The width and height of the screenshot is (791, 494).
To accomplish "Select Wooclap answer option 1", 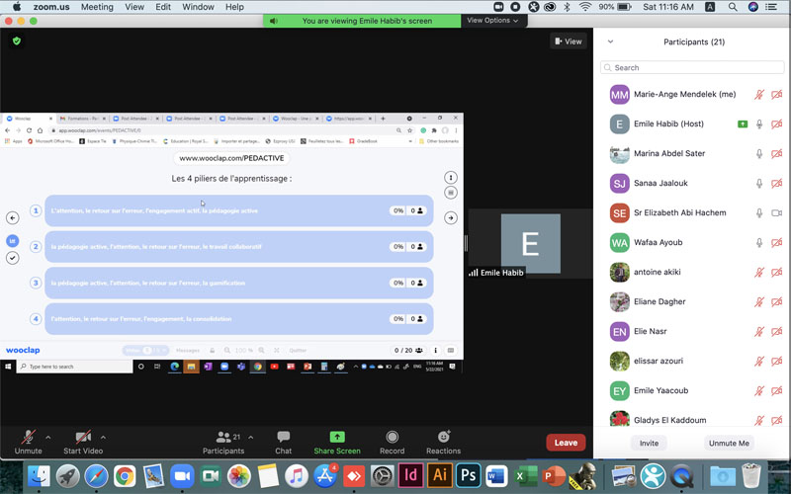I will 239,210.
